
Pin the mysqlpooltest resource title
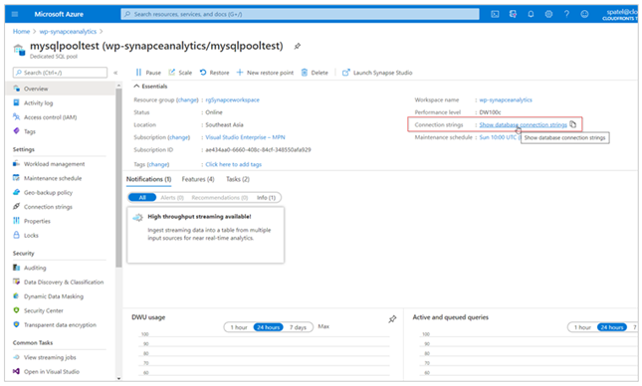tap(298, 46)
